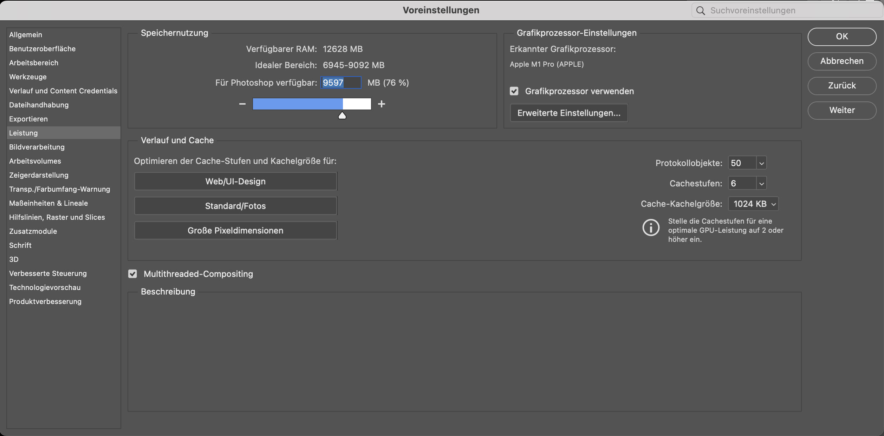Screen dimensions: 884x436
Task: Click the Protokollobjekte value field
Action: (x=742, y=163)
